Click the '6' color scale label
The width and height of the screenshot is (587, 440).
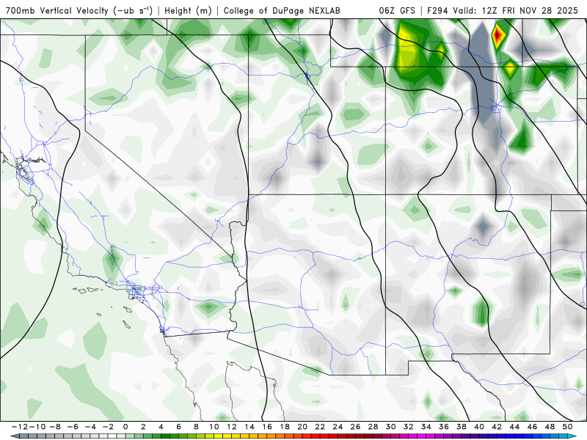point(178,427)
